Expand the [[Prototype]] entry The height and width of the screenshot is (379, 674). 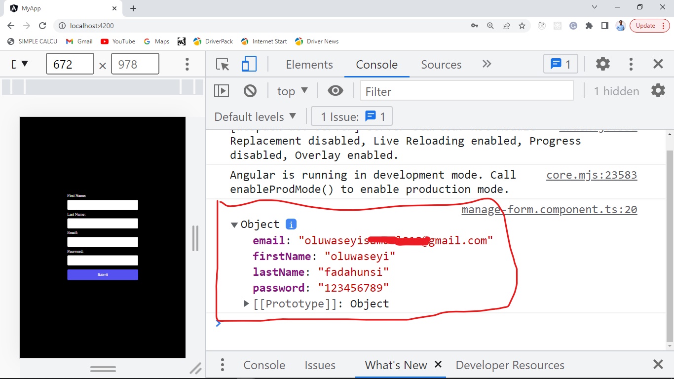click(246, 303)
